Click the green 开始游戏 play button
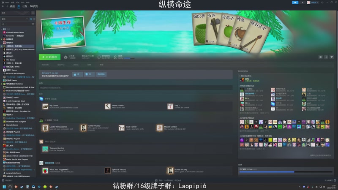Screen dimensions: 338x190 coord(49,57)
